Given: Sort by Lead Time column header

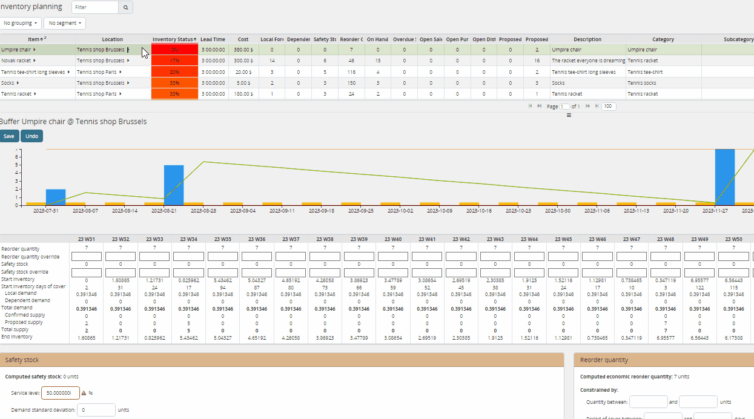Looking at the screenshot, I should [213, 39].
